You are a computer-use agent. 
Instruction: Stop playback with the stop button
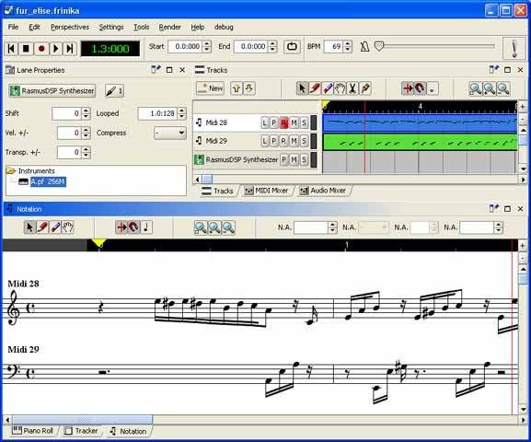point(26,49)
